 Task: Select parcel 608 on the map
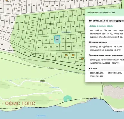click(22, 23)
